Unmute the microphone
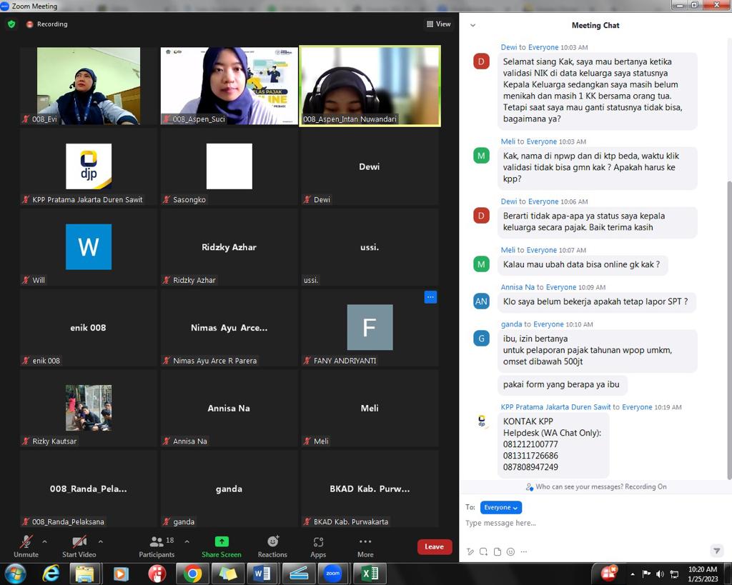The width and height of the screenshot is (732, 585). pyautogui.click(x=26, y=546)
